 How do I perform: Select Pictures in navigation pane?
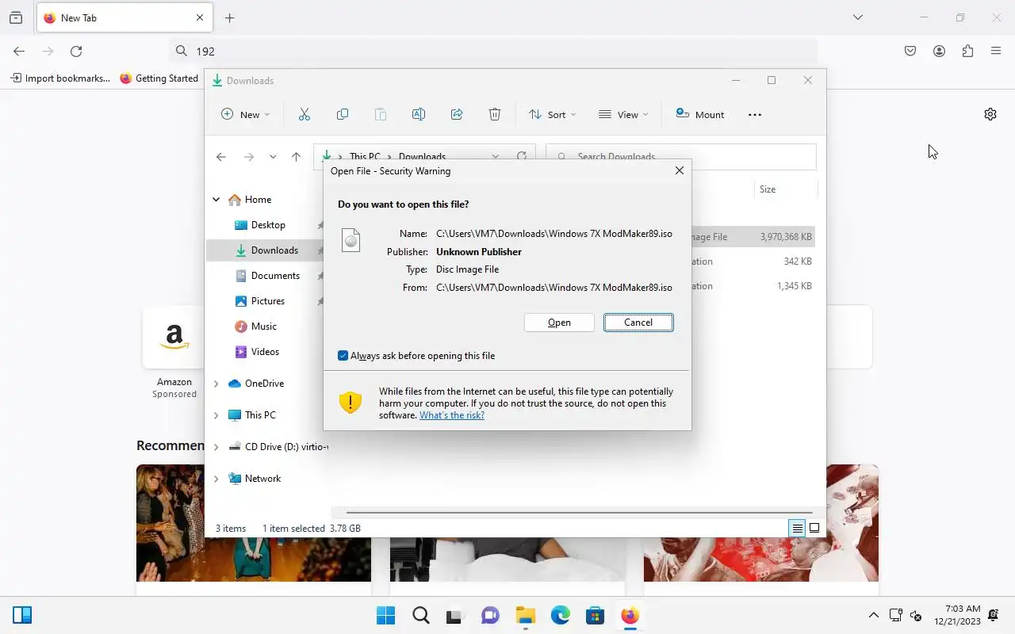(268, 301)
